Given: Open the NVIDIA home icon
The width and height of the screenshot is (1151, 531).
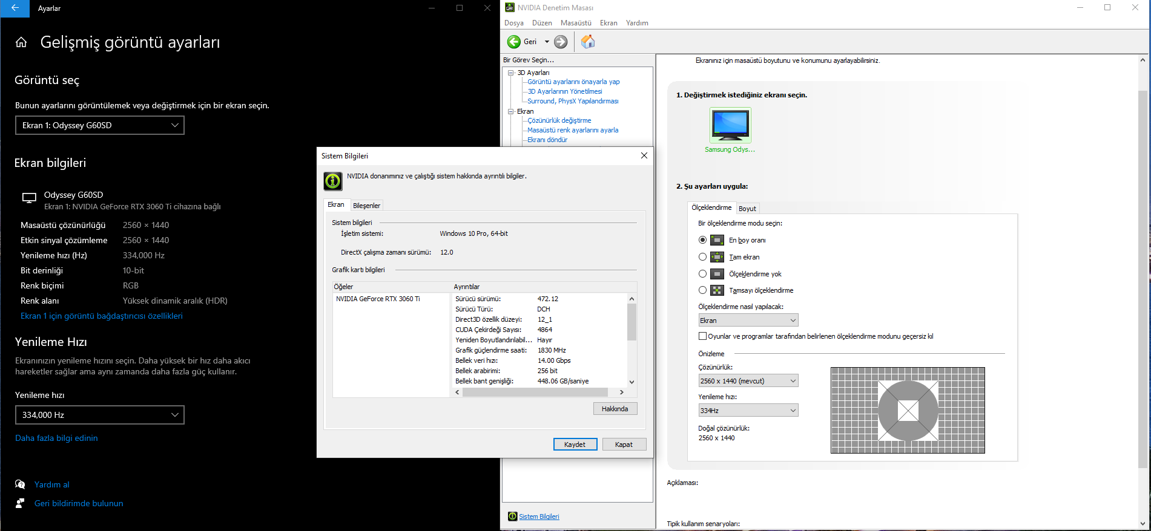Looking at the screenshot, I should pyautogui.click(x=587, y=42).
